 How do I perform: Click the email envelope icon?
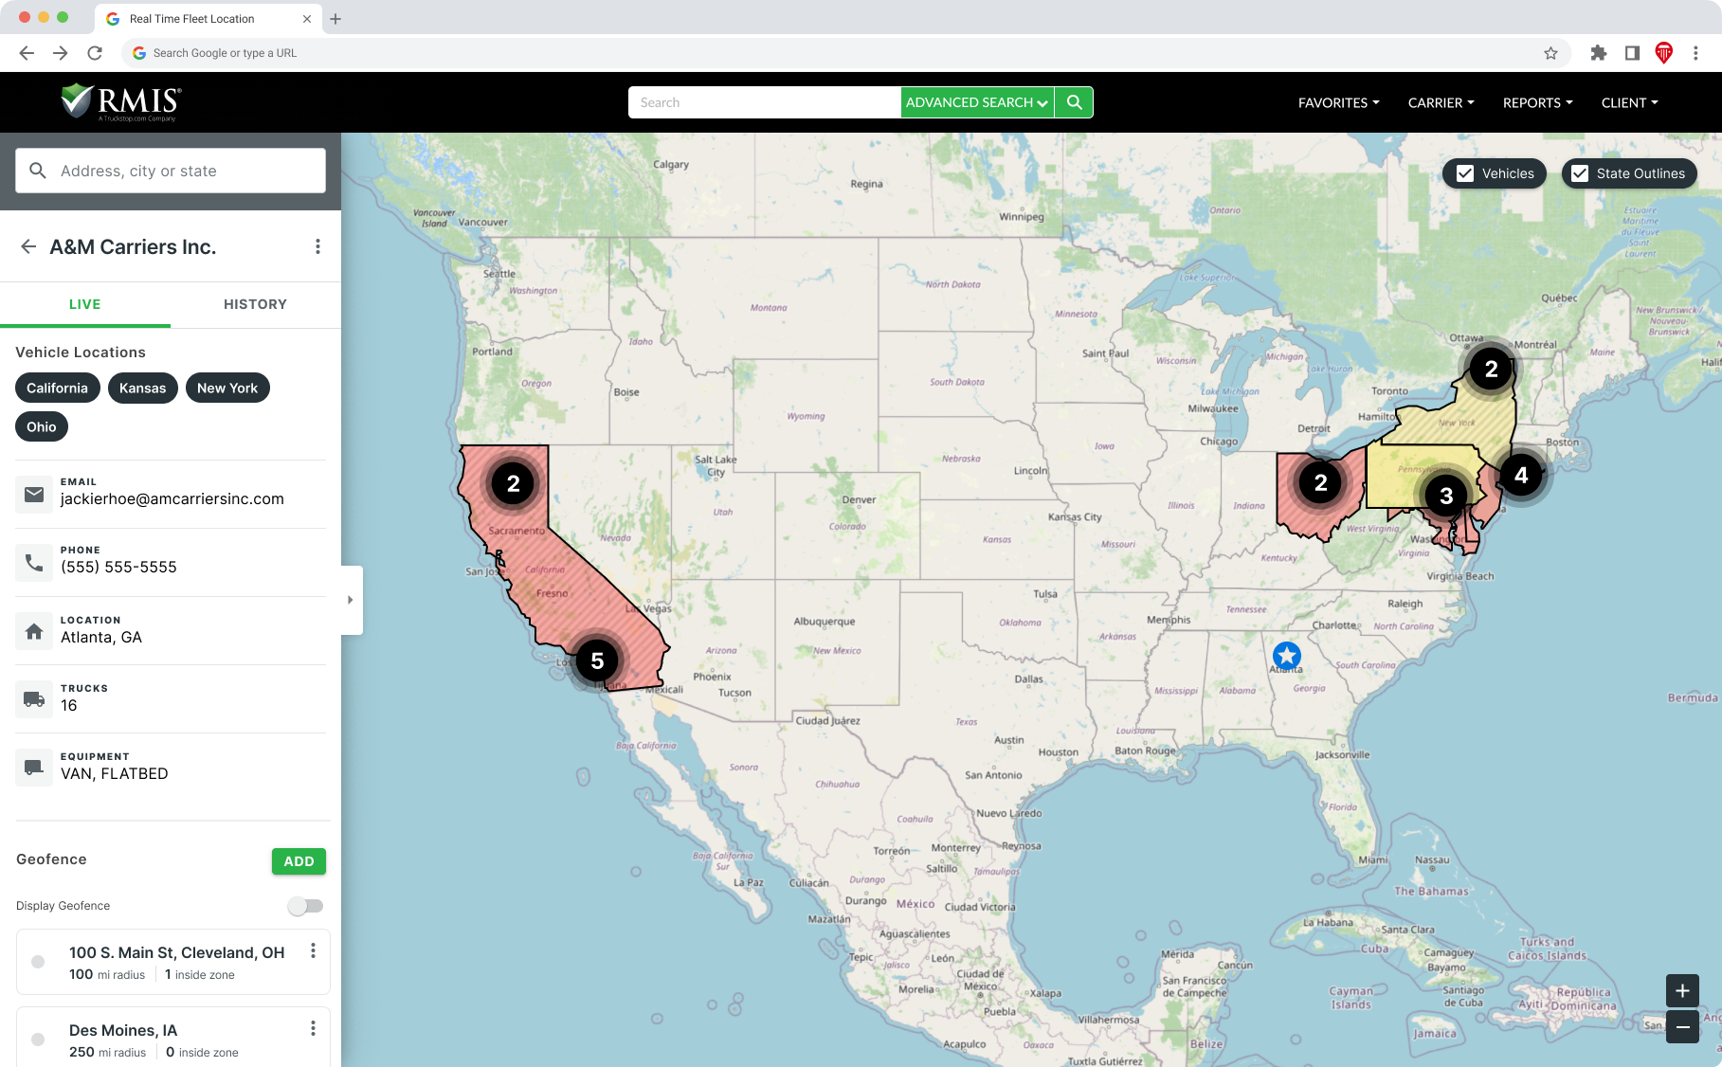(x=34, y=494)
